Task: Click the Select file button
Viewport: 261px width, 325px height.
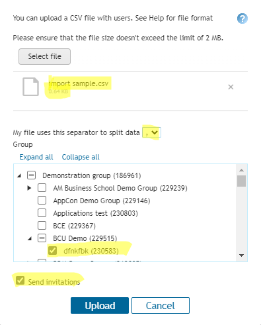Action: click(44, 56)
